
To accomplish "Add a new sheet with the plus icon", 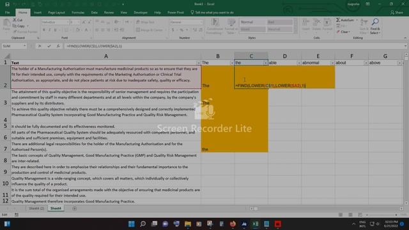I will tap(74, 208).
